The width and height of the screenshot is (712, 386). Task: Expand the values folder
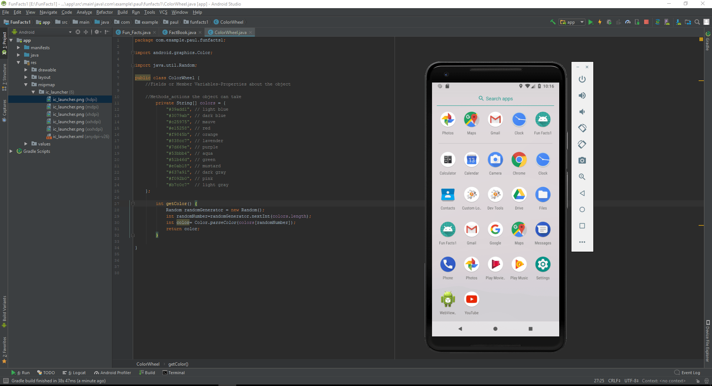[26, 144]
